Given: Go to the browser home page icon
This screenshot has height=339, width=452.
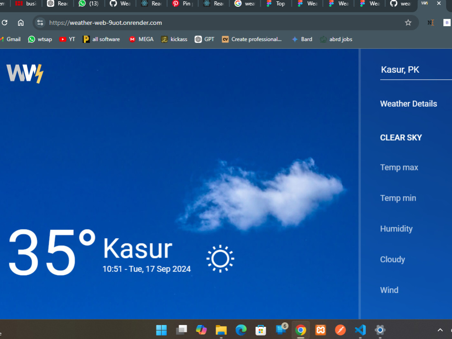Looking at the screenshot, I should tap(21, 23).
